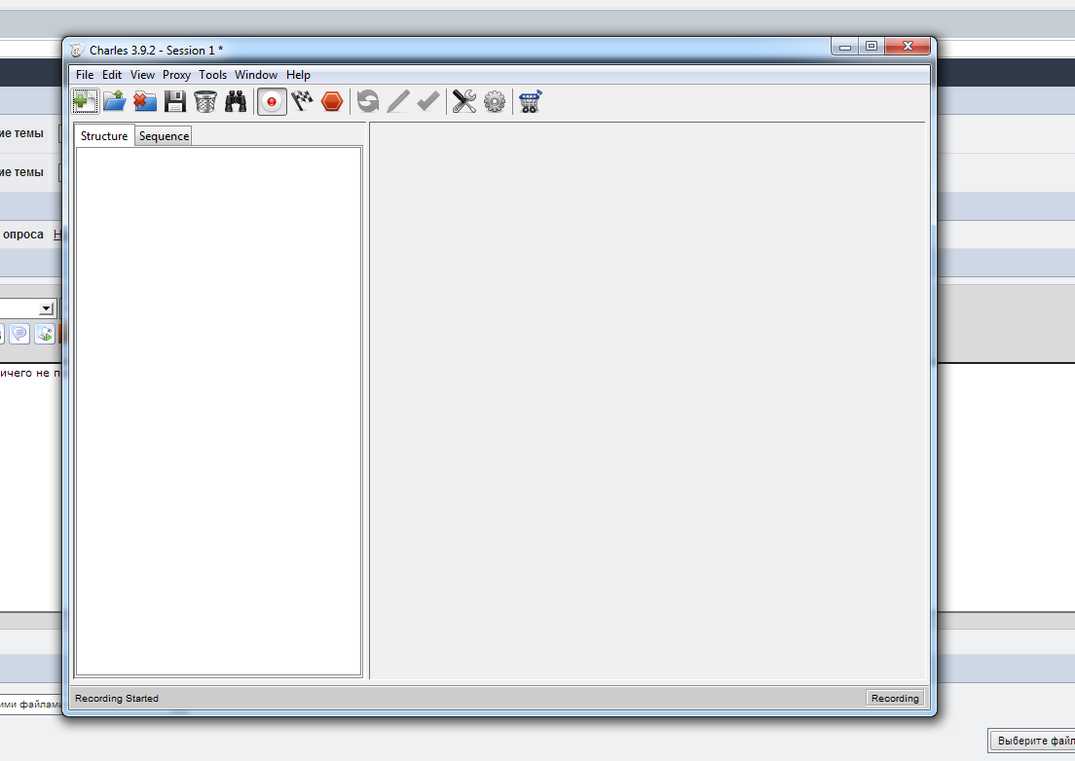Viewport: 1075px width, 761px height.
Task: Open the Window menu
Action: coord(256,75)
